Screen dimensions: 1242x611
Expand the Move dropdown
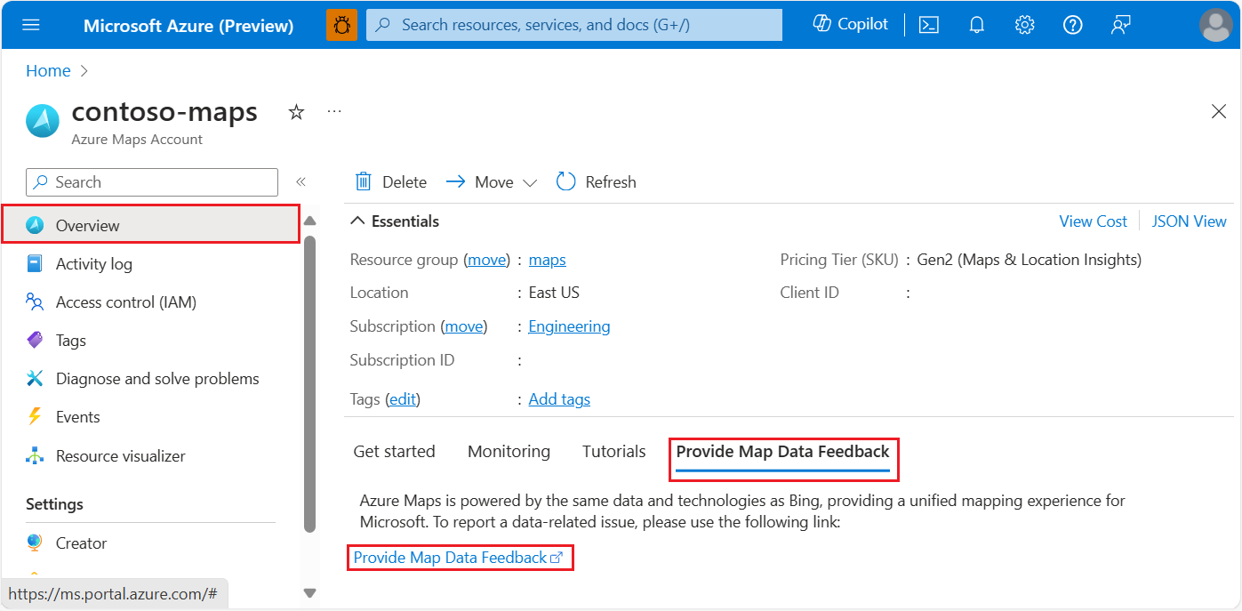point(531,181)
